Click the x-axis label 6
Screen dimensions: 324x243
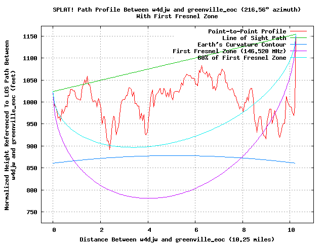pos(196,230)
